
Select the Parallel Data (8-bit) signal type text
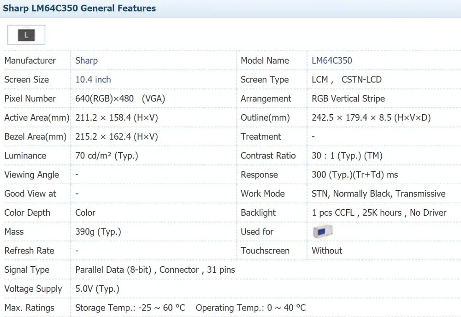coord(113,270)
